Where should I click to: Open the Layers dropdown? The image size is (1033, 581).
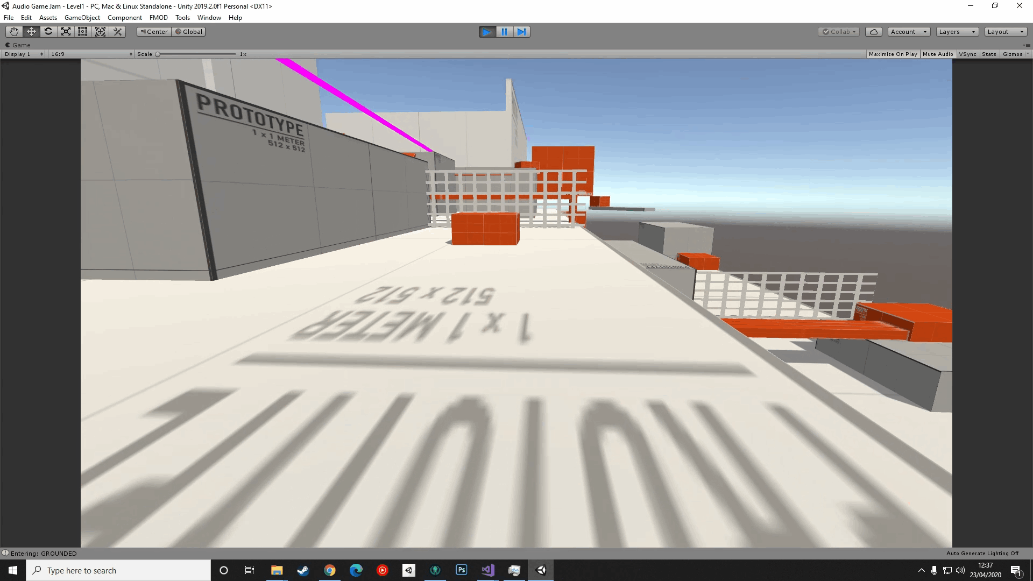coord(957,32)
